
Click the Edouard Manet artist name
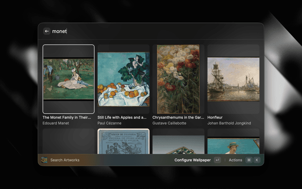click(x=56, y=123)
